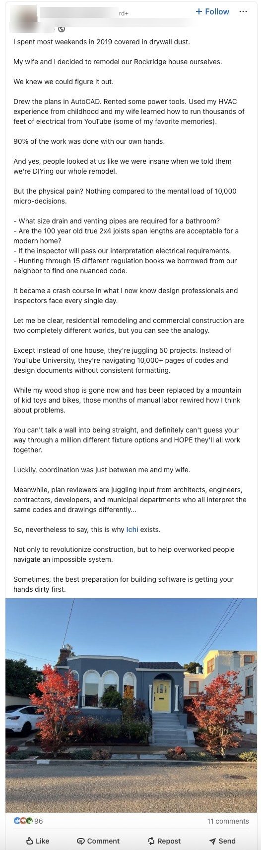Open the three-dot post options menu

pyautogui.click(x=243, y=11)
